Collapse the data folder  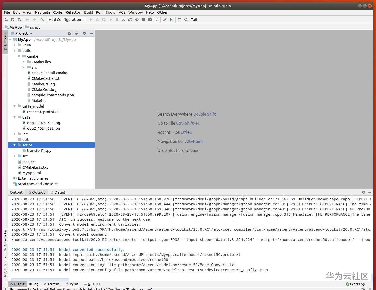point(15,117)
